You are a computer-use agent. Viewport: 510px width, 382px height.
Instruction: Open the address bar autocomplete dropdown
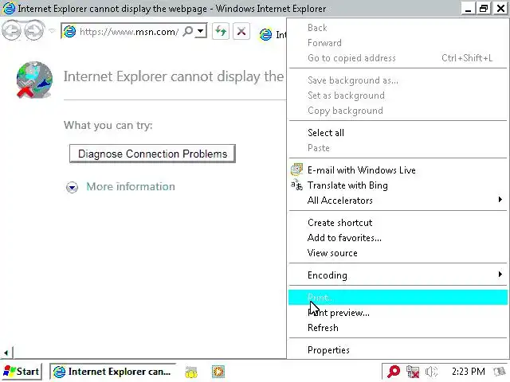(x=201, y=31)
